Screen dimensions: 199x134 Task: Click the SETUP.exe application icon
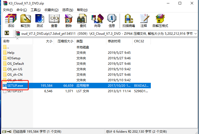[x=5, y=85]
